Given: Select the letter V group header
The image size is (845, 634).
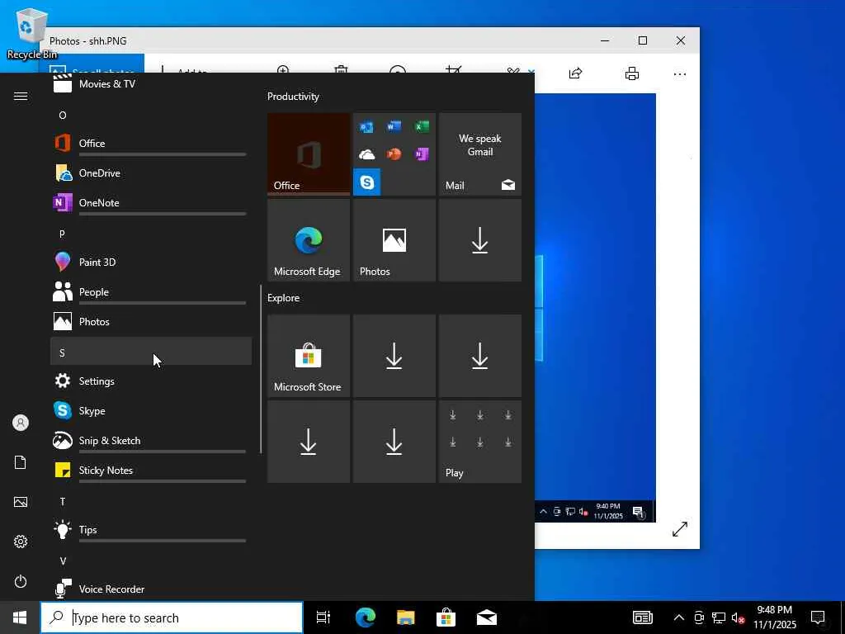Looking at the screenshot, I should 151,561.
